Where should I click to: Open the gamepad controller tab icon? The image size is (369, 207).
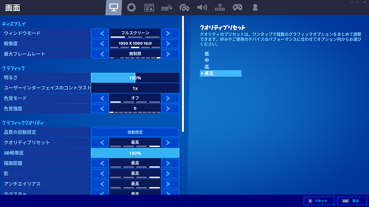coord(237,8)
